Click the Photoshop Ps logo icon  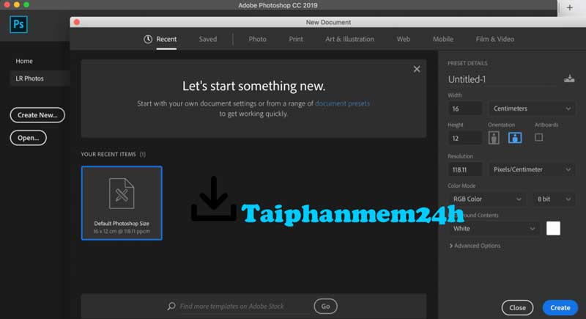point(18,25)
